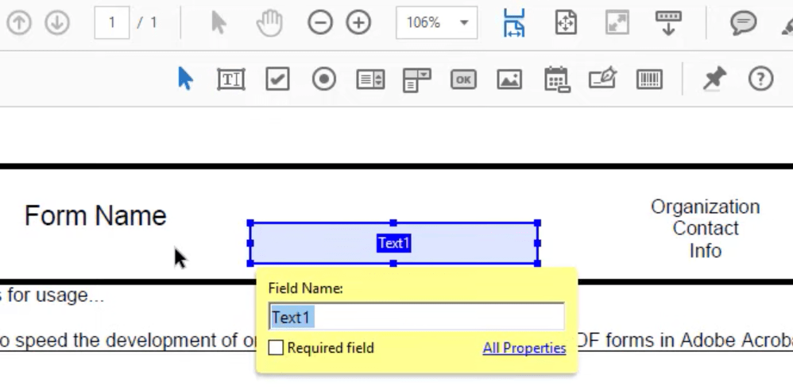Open the 106% zoom level dropdown
The width and height of the screenshot is (793, 387).
point(463,23)
